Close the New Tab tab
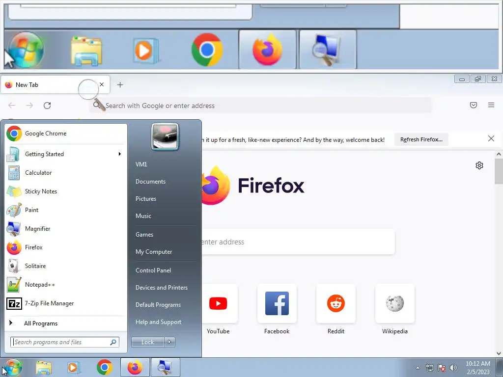Viewport: 503px width, 377px height. point(102,84)
